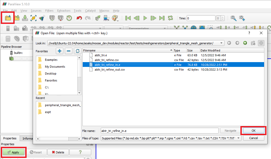The width and height of the screenshot is (271, 159).
Task: Play the animation
Action: 145,18
